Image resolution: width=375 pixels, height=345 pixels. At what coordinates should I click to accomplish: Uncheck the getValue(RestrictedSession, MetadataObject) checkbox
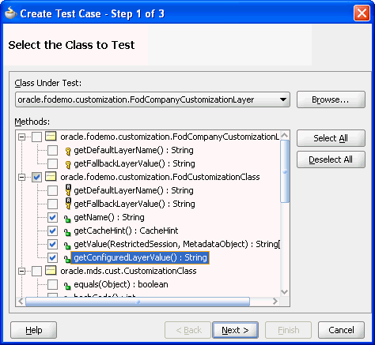click(x=52, y=244)
